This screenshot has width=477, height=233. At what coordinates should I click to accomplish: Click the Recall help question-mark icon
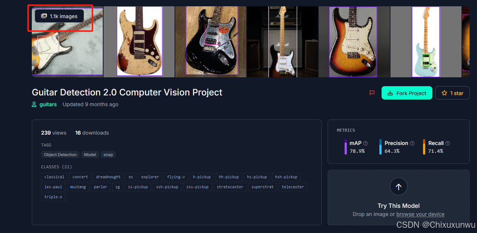(x=447, y=143)
